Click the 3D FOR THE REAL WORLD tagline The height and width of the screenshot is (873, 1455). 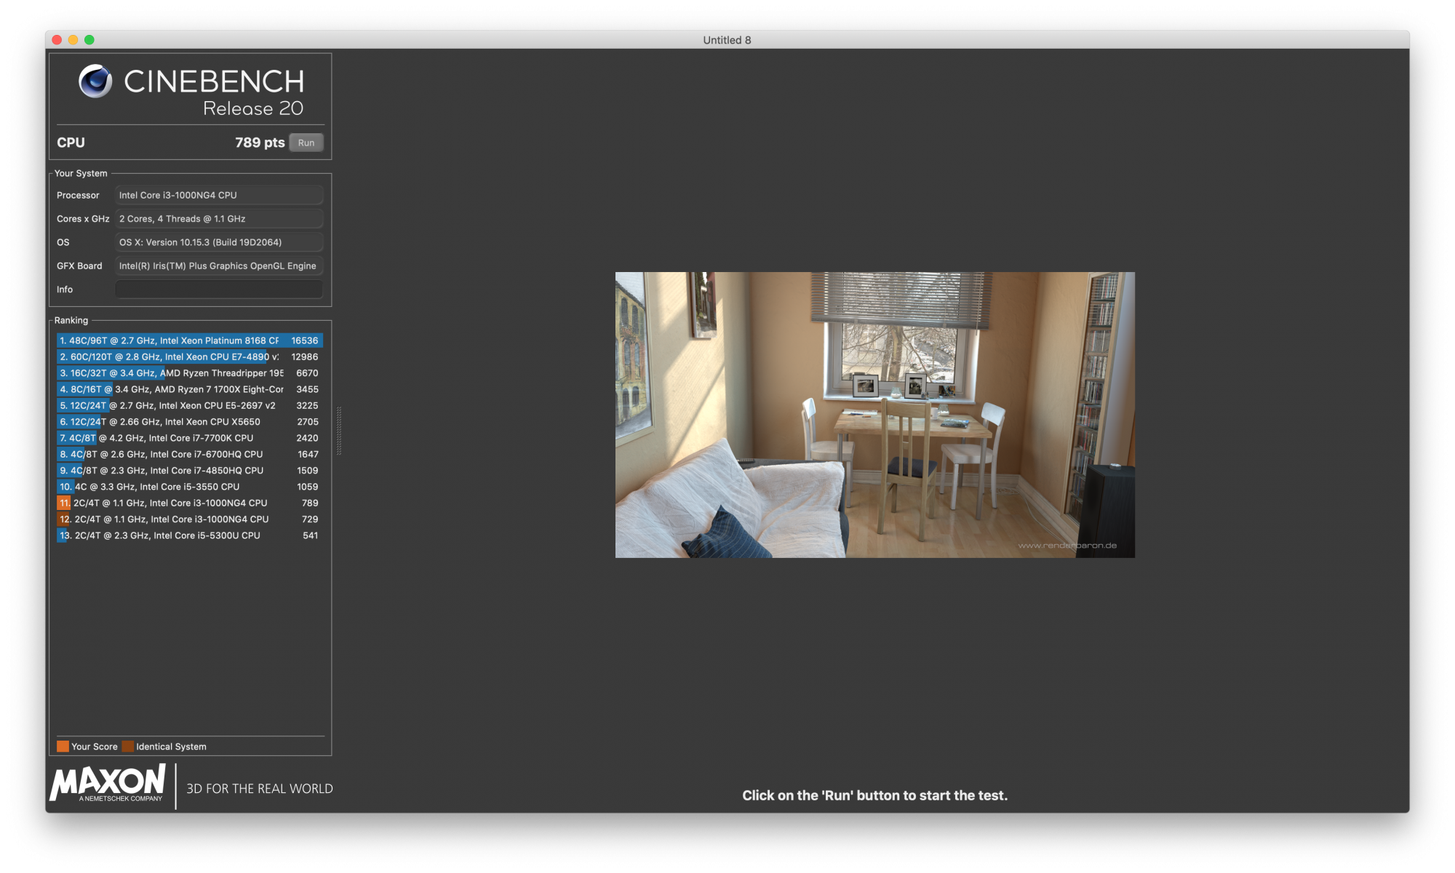click(260, 789)
